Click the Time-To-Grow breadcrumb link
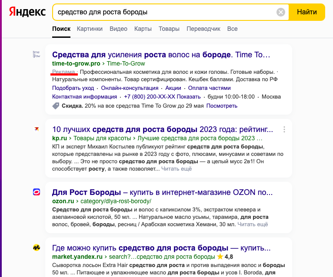The height and width of the screenshot is (277, 333). point(126,63)
